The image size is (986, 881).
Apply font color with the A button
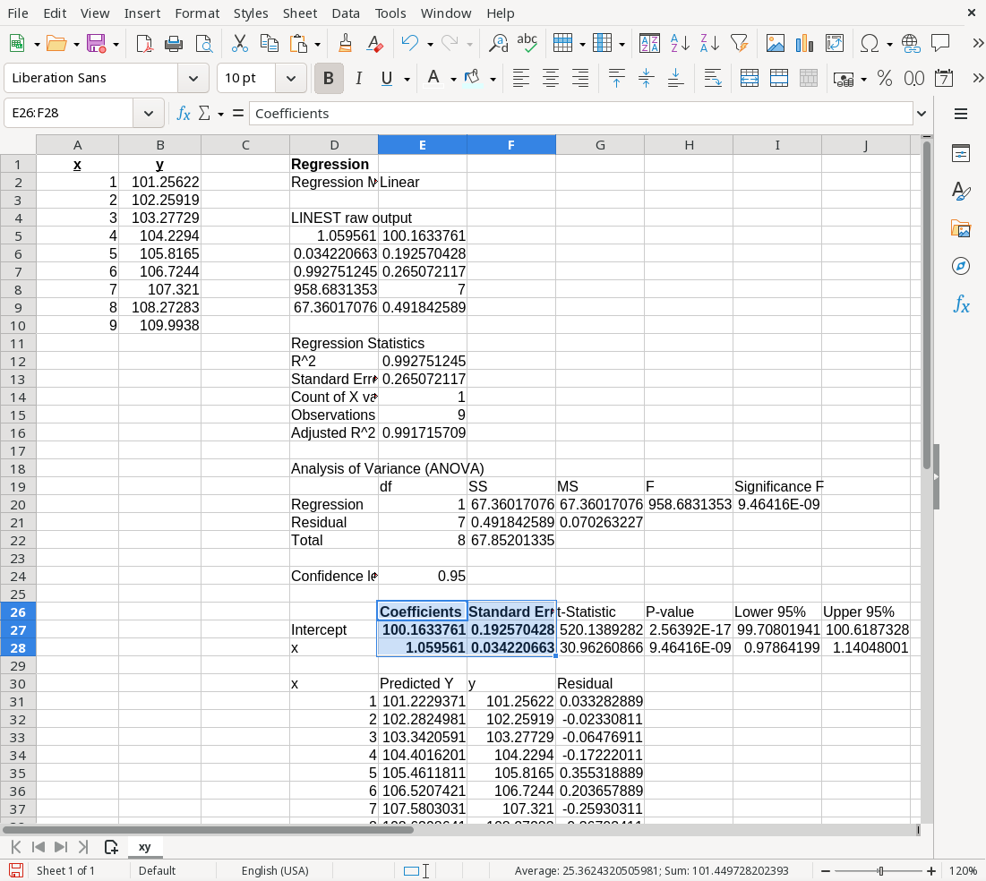(433, 78)
